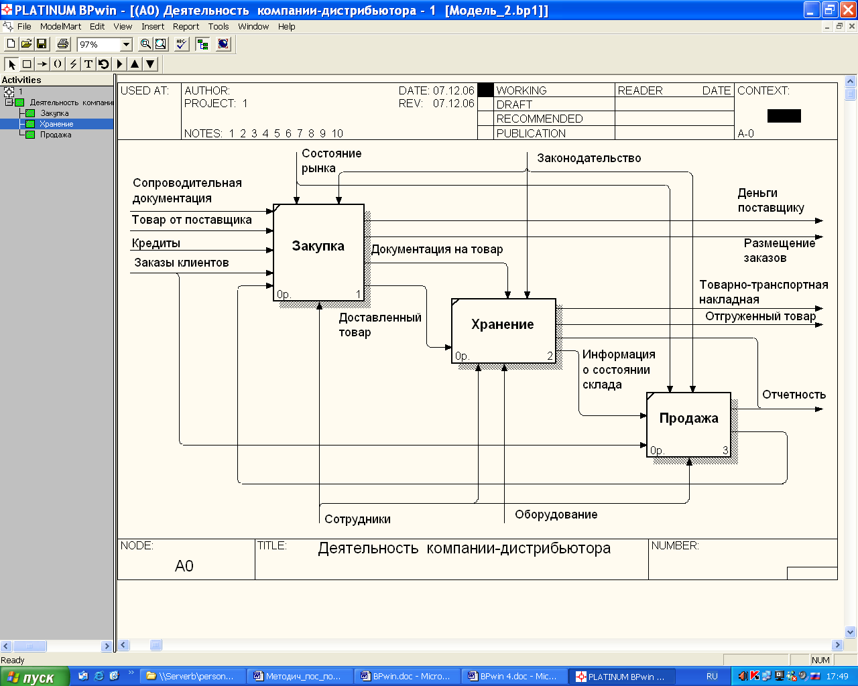Click the Сотрудники mechanism label
The image size is (858, 686).
(x=357, y=519)
